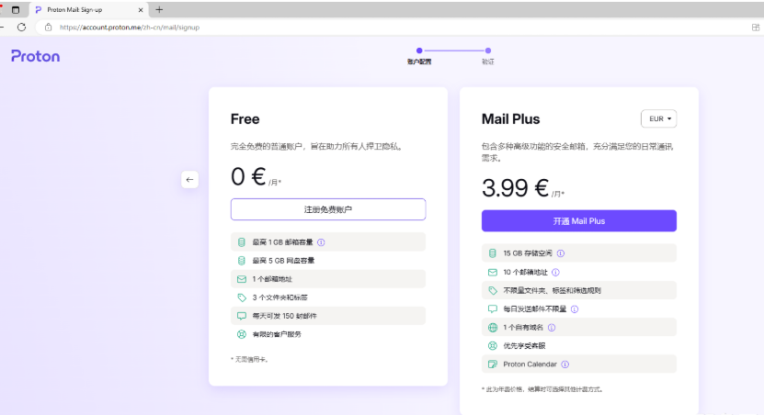Click the Proton Calendar feature text
The image size is (764, 415).
point(530,365)
